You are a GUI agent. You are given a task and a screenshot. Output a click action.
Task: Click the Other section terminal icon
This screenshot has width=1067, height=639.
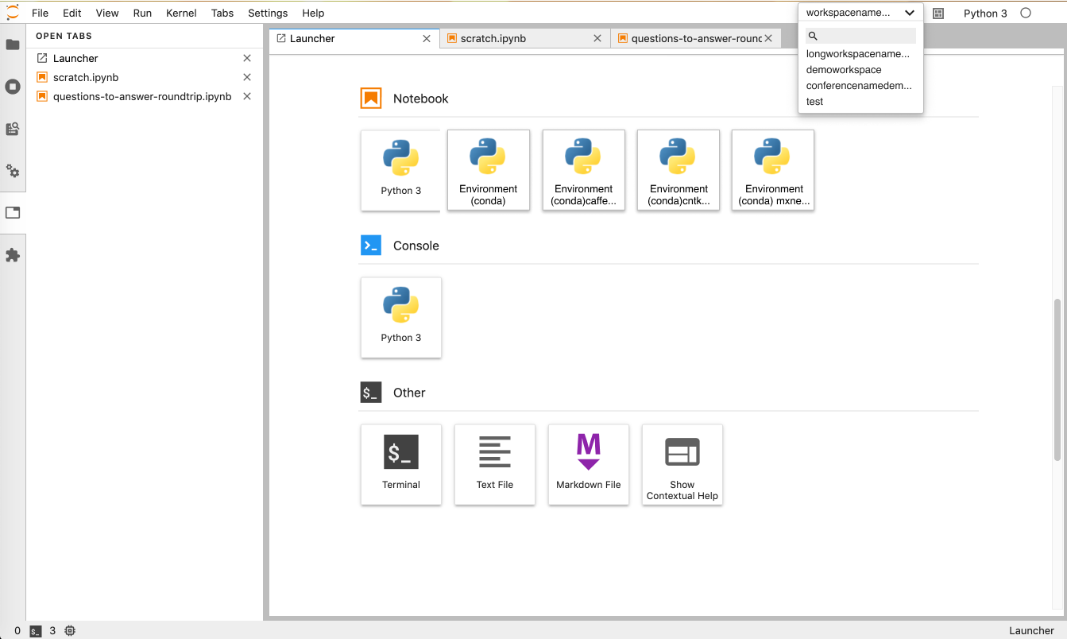371,393
